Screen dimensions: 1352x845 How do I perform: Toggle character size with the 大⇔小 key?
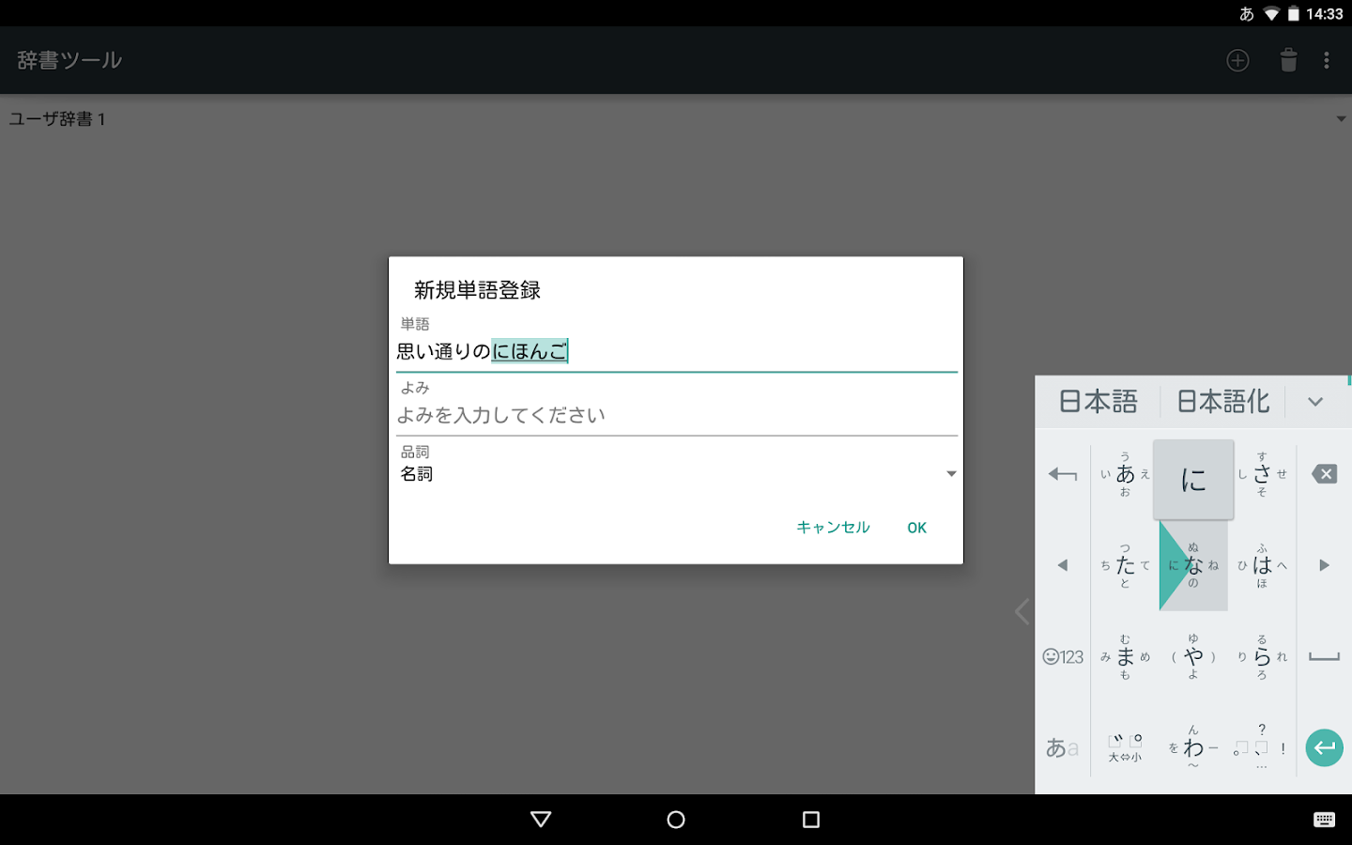tap(1124, 752)
